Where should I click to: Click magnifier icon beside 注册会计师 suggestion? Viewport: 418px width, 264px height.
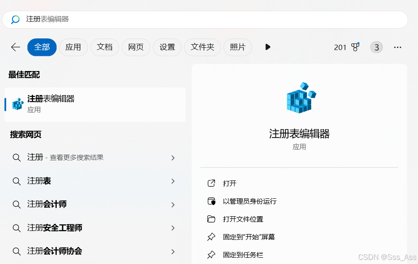tap(17, 205)
